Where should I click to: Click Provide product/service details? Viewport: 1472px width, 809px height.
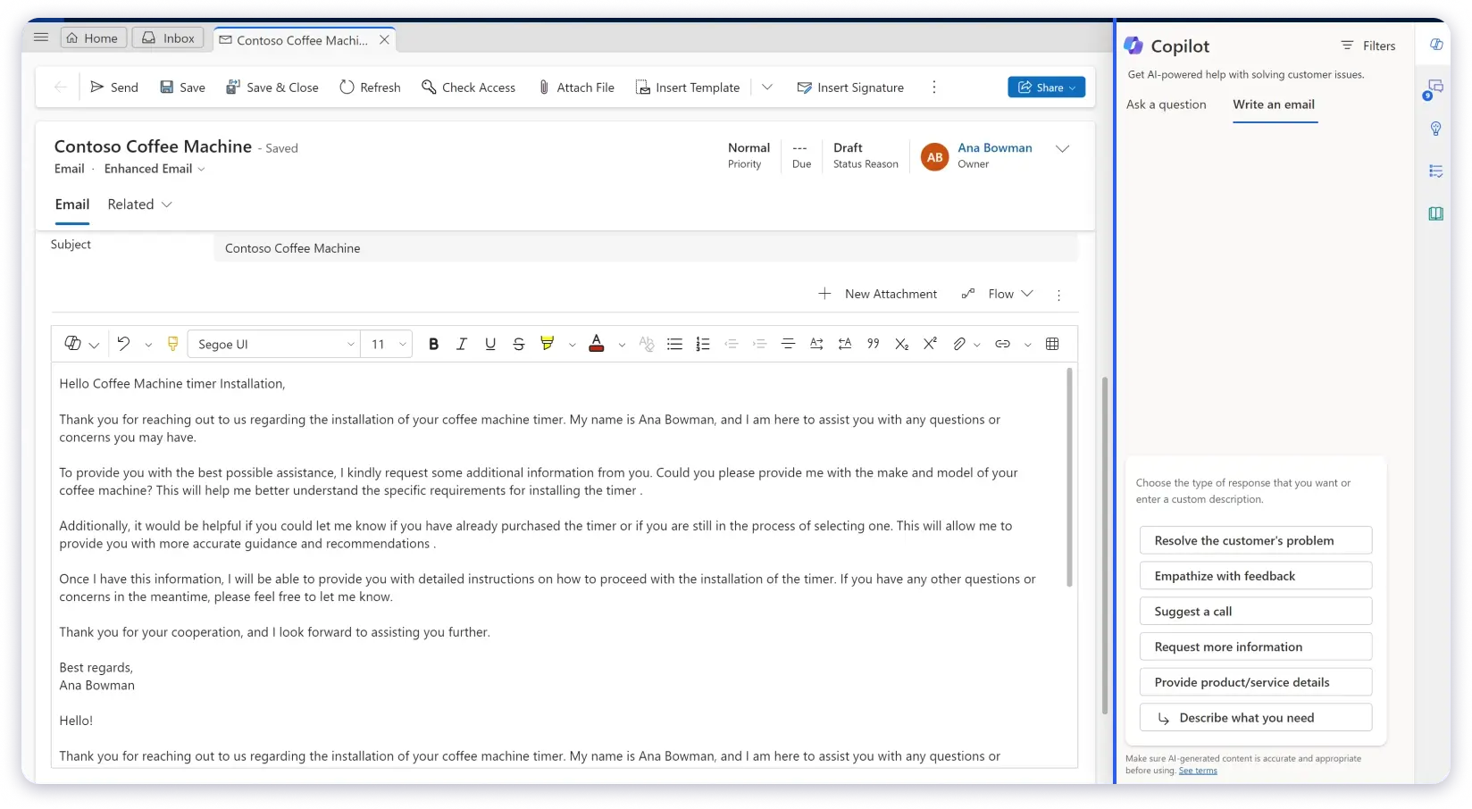point(1256,682)
